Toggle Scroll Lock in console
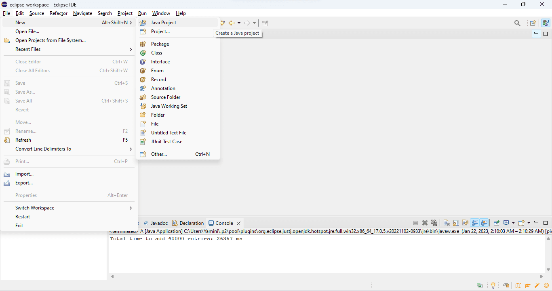The height and width of the screenshot is (291, 552). click(x=456, y=223)
